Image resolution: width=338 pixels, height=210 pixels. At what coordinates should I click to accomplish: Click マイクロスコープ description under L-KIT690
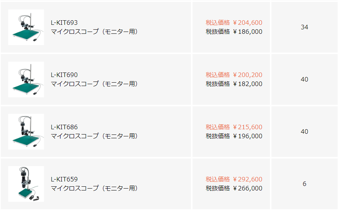94,84
